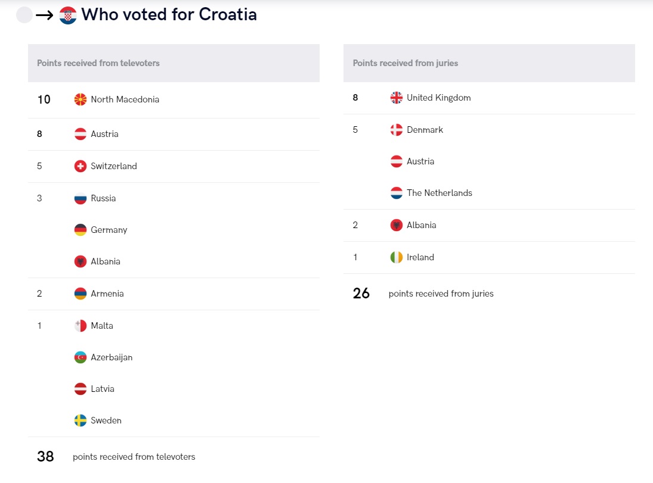Click the United Kingdom flag icon
The height and width of the screenshot is (483, 653).
[x=397, y=98]
